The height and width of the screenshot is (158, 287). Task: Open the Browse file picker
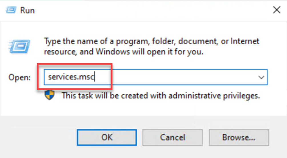click(239, 137)
